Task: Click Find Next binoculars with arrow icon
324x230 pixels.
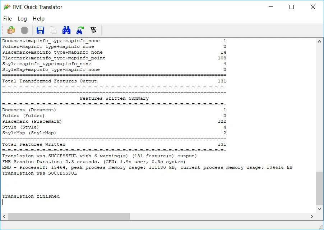Action: pos(80,30)
